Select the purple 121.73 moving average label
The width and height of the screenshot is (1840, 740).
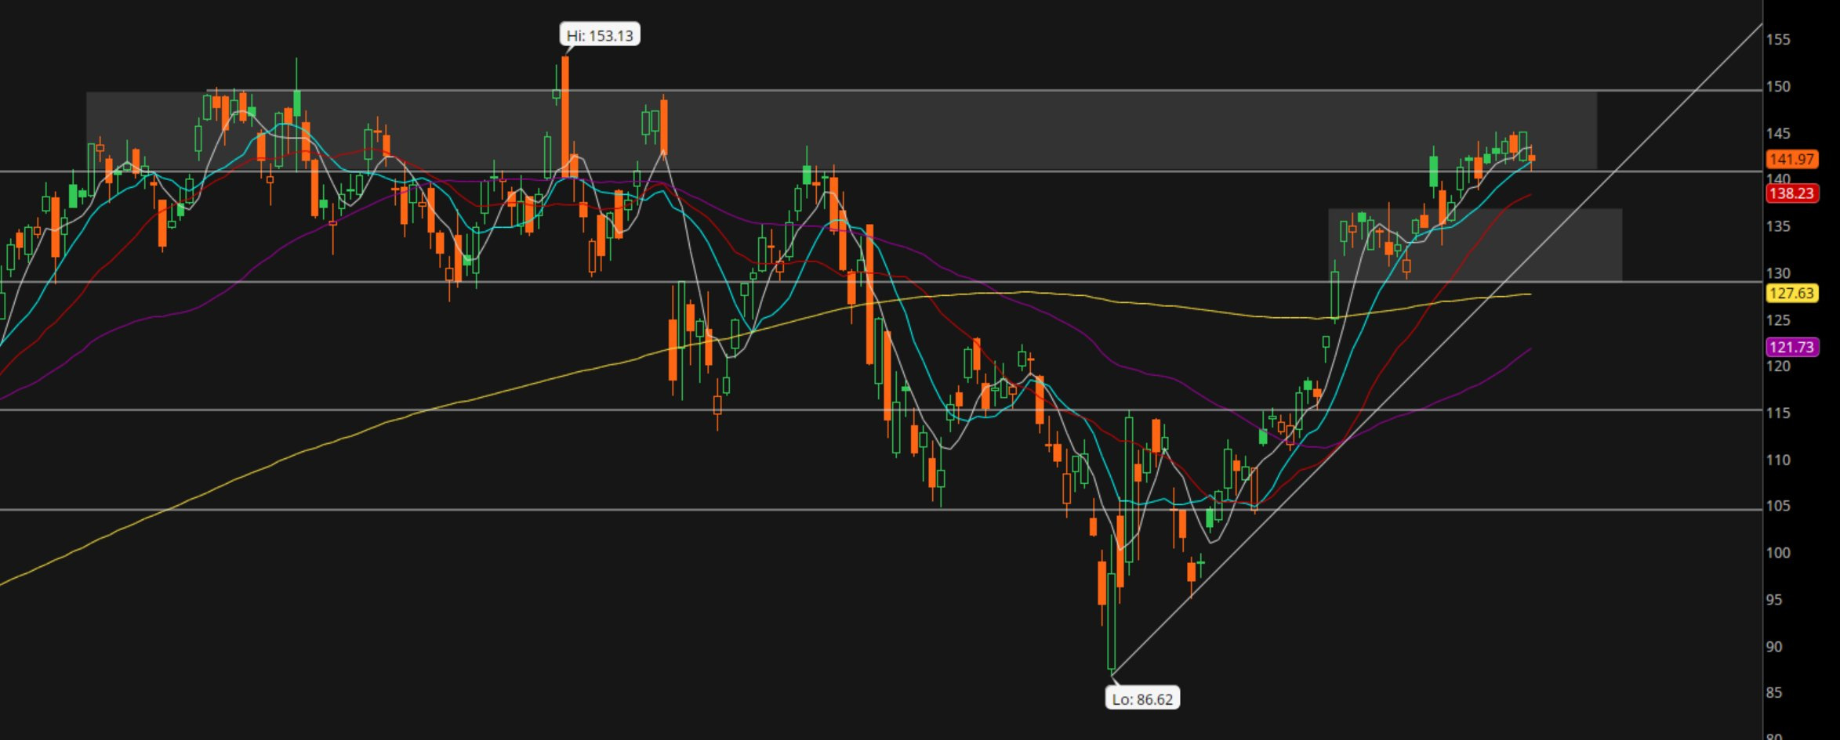click(1792, 347)
